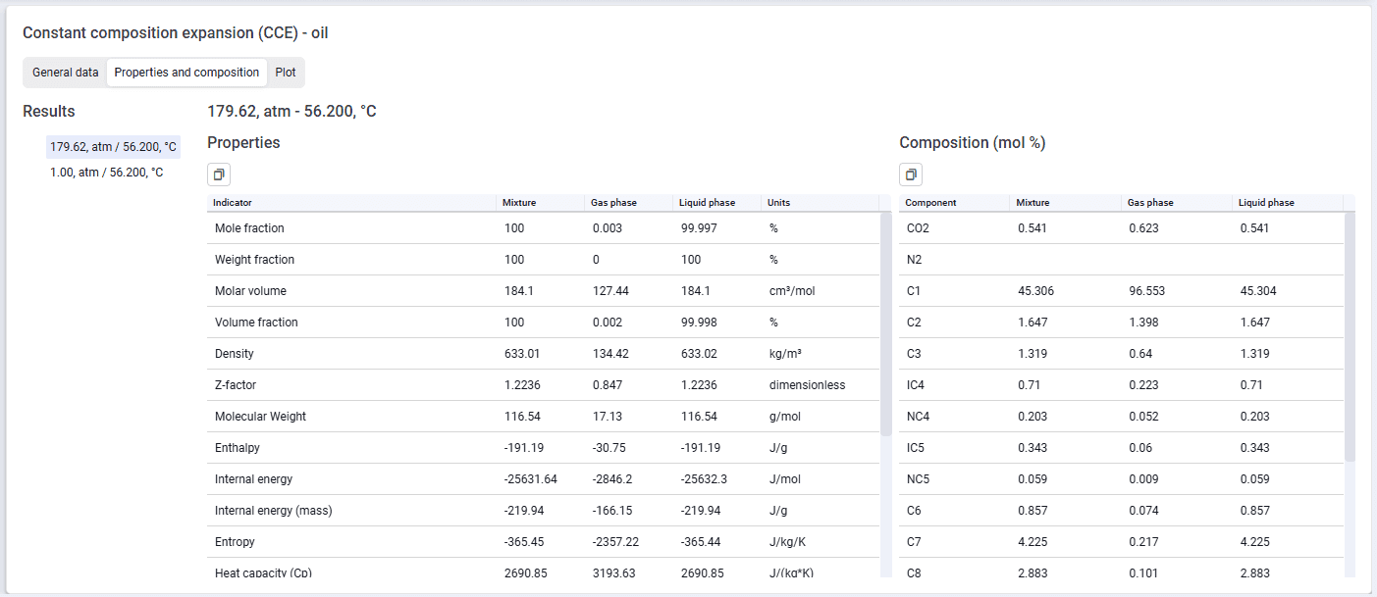The image size is (1377, 597).
Task: Select the NC5 component row
Action: tap(1122, 479)
